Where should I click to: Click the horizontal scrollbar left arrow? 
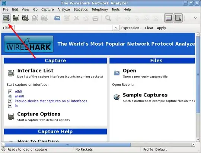pos(3,145)
